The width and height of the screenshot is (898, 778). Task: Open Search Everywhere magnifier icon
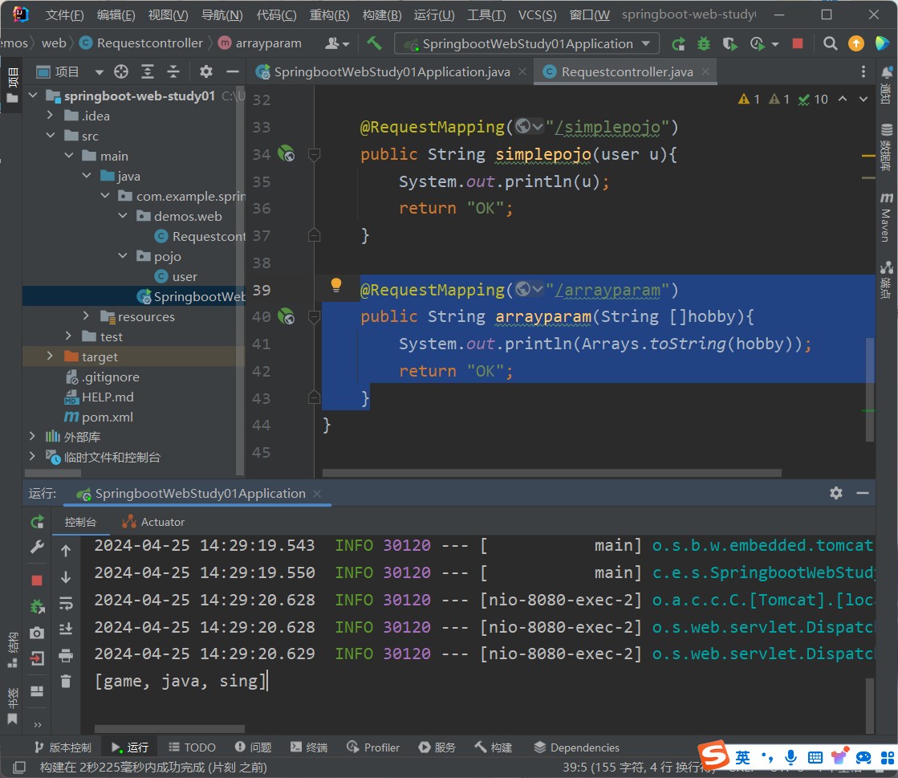point(831,44)
